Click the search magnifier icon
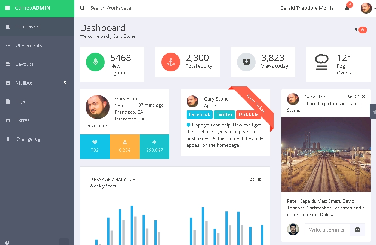 83,8
